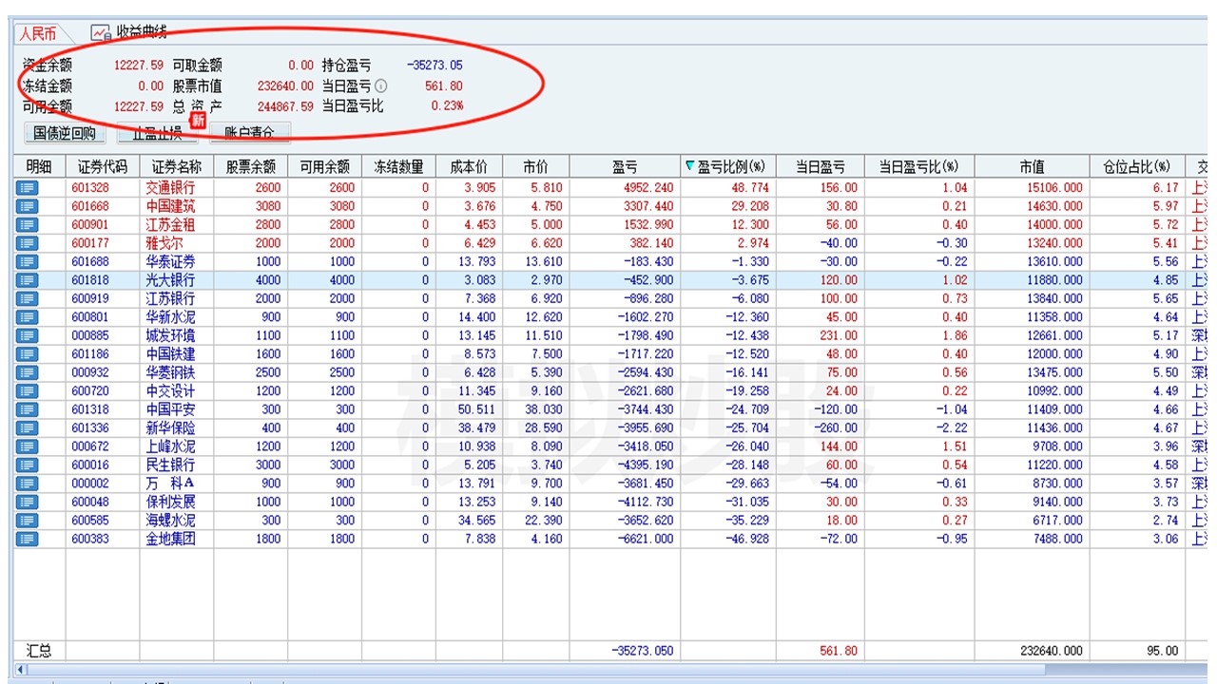Open details icon for 华新水泥 row

pos(27,317)
